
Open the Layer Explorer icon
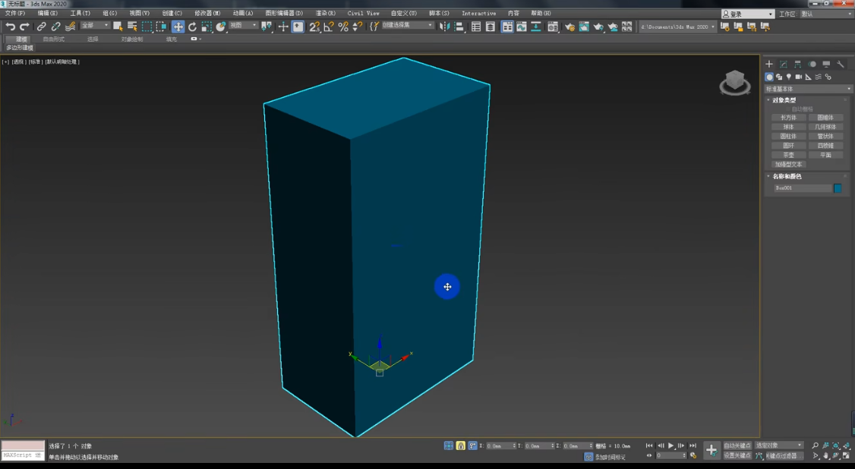click(x=491, y=26)
